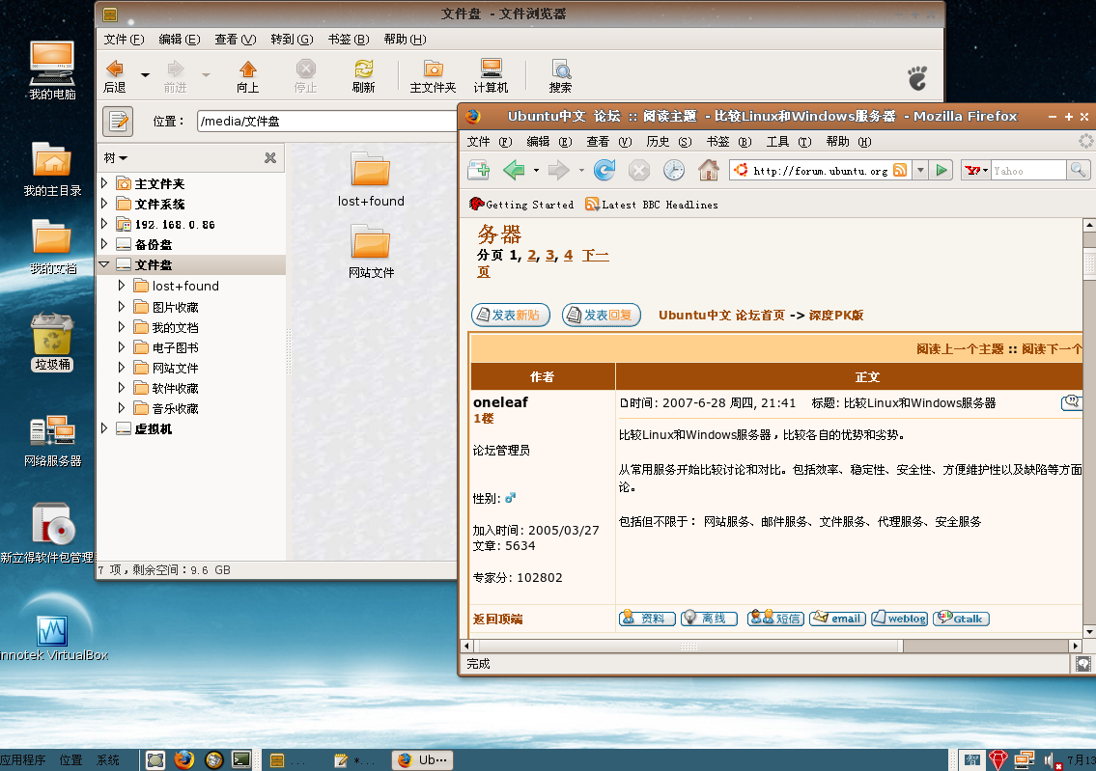Open Back history dropdown arrow in file browser

point(146,74)
